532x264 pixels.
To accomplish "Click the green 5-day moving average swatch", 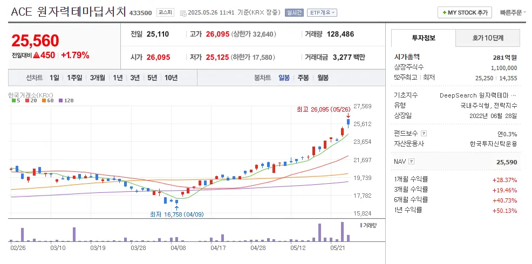I will click(x=13, y=100).
